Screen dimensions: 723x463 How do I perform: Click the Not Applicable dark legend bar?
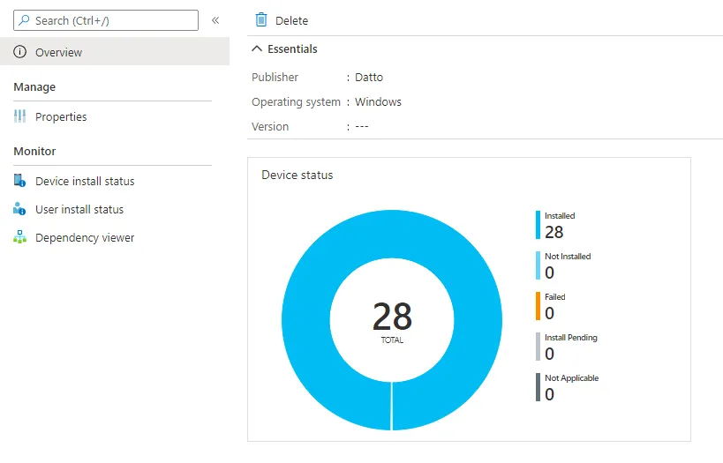pos(538,387)
